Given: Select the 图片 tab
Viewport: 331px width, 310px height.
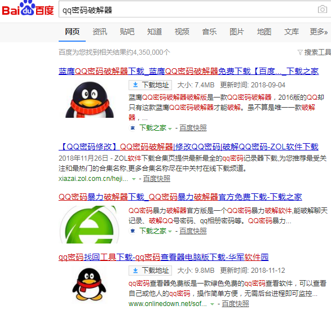Looking at the screenshot, I should [x=237, y=32].
